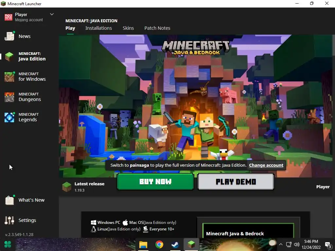The image size is (335, 251).
Task: Show hidden system tray icons
Action: coord(281,244)
